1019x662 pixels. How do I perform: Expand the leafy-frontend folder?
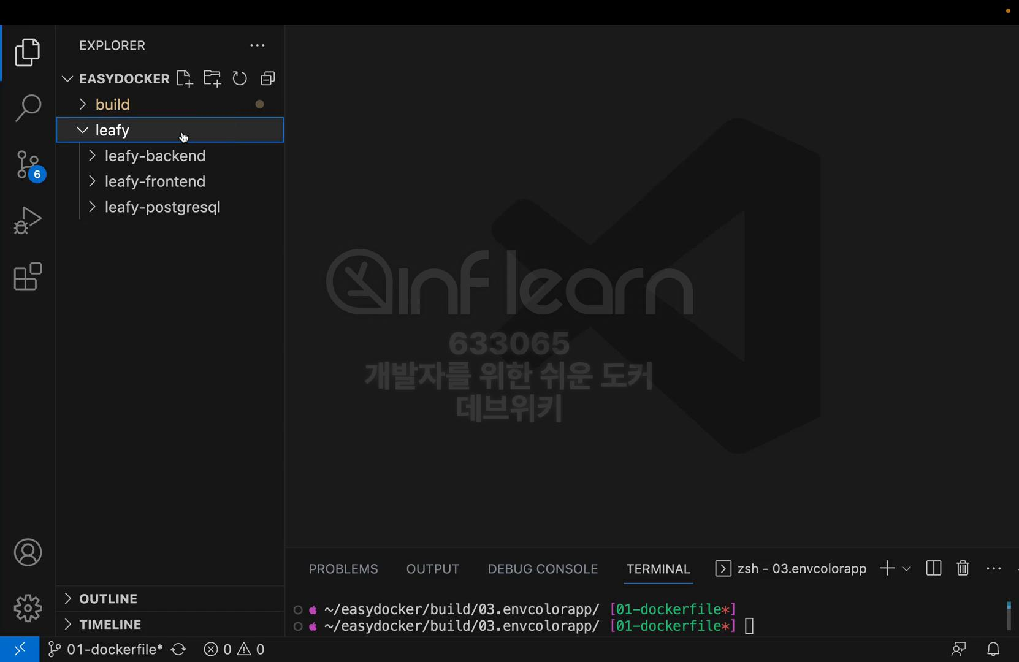pos(170,181)
